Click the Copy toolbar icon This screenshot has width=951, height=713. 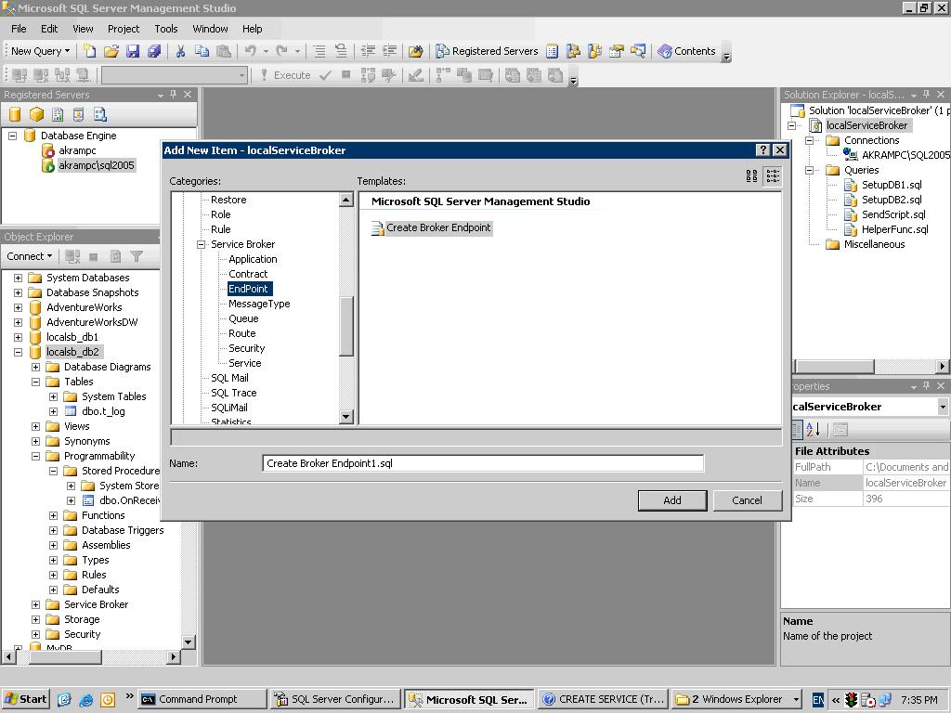coord(202,51)
